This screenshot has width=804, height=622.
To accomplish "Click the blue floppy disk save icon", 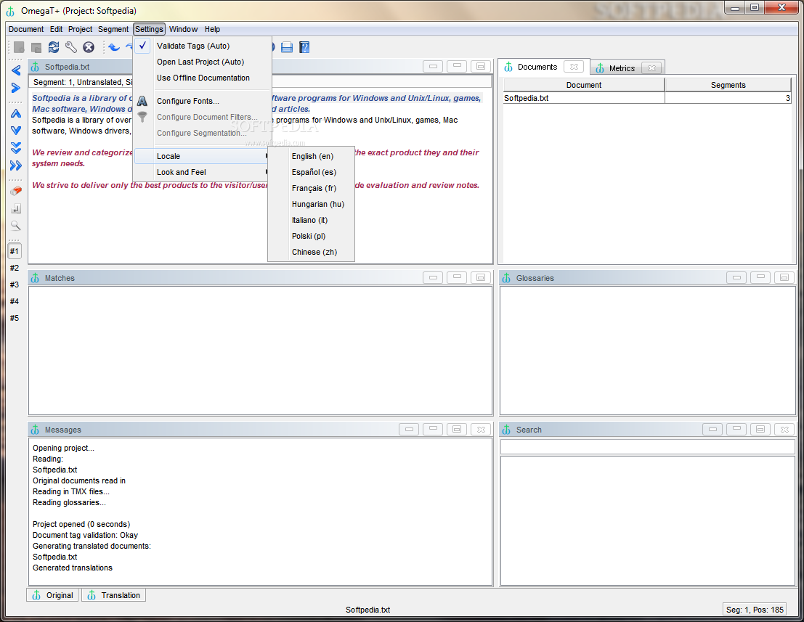I will (x=287, y=47).
